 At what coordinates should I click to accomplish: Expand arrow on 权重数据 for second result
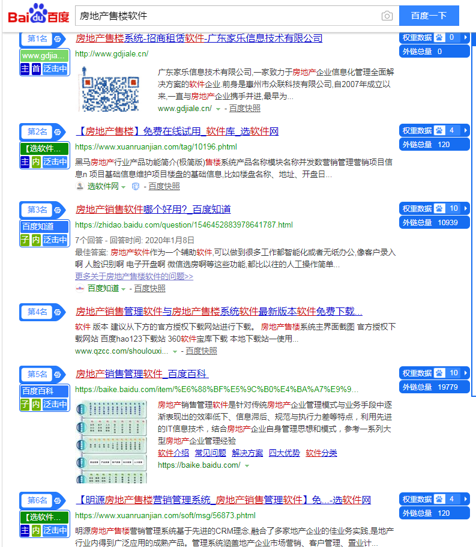[x=465, y=130]
